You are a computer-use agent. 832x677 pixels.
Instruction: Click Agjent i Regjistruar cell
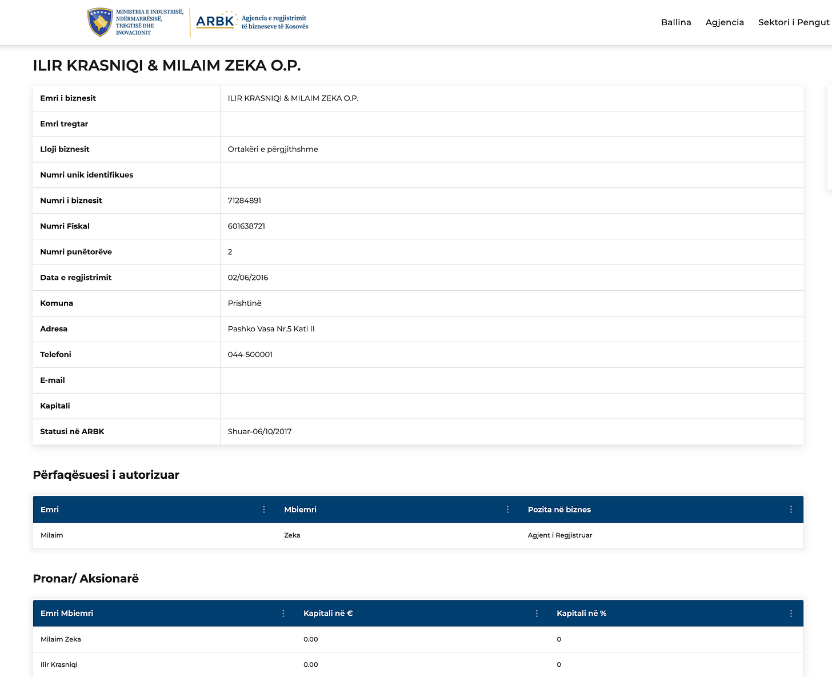pyautogui.click(x=560, y=535)
